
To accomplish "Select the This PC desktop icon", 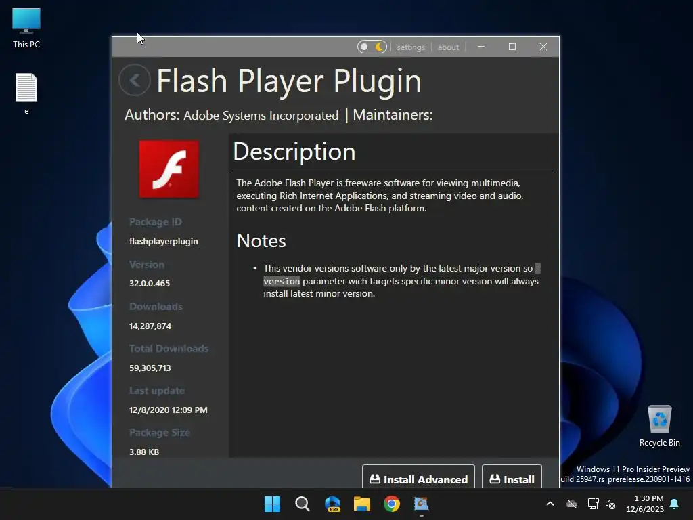I will (x=26, y=28).
